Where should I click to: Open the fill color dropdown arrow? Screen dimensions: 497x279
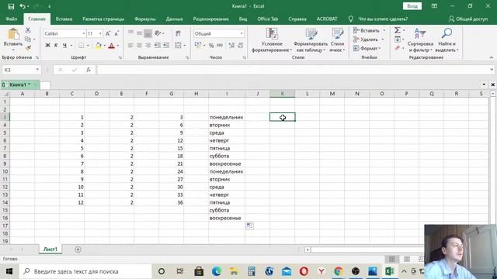coord(104,46)
